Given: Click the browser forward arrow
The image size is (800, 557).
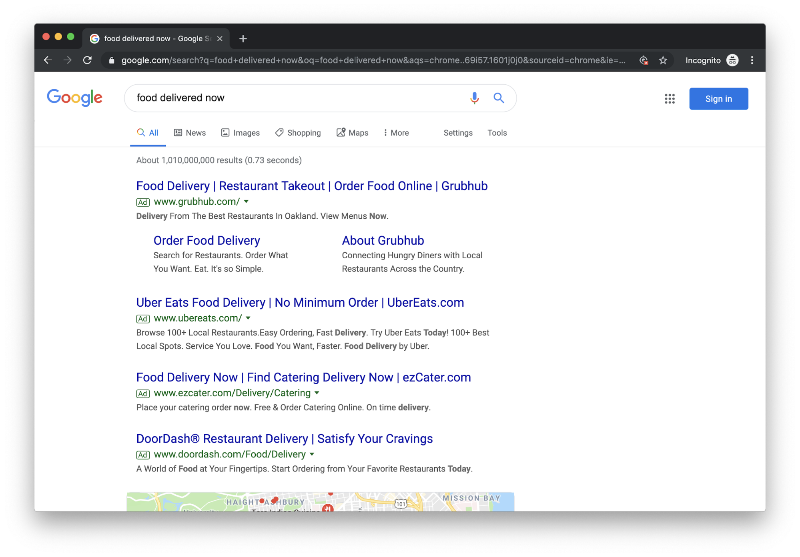Looking at the screenshot, I should (68, 60).
